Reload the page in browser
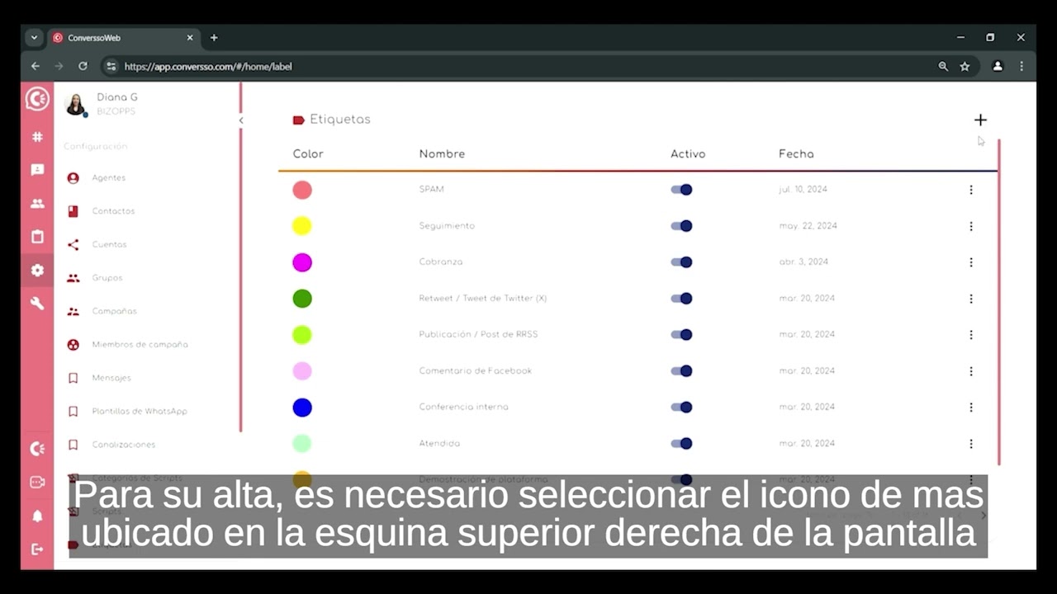Screen dimensions: 1057x594 click(83, 66)
